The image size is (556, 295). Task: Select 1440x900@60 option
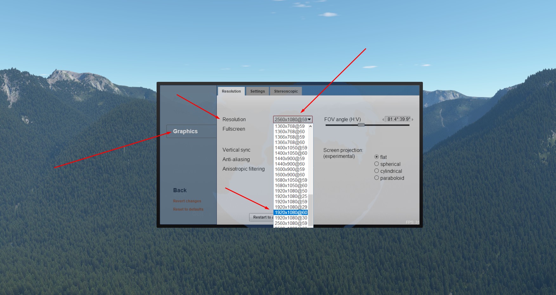click(291, 164)
